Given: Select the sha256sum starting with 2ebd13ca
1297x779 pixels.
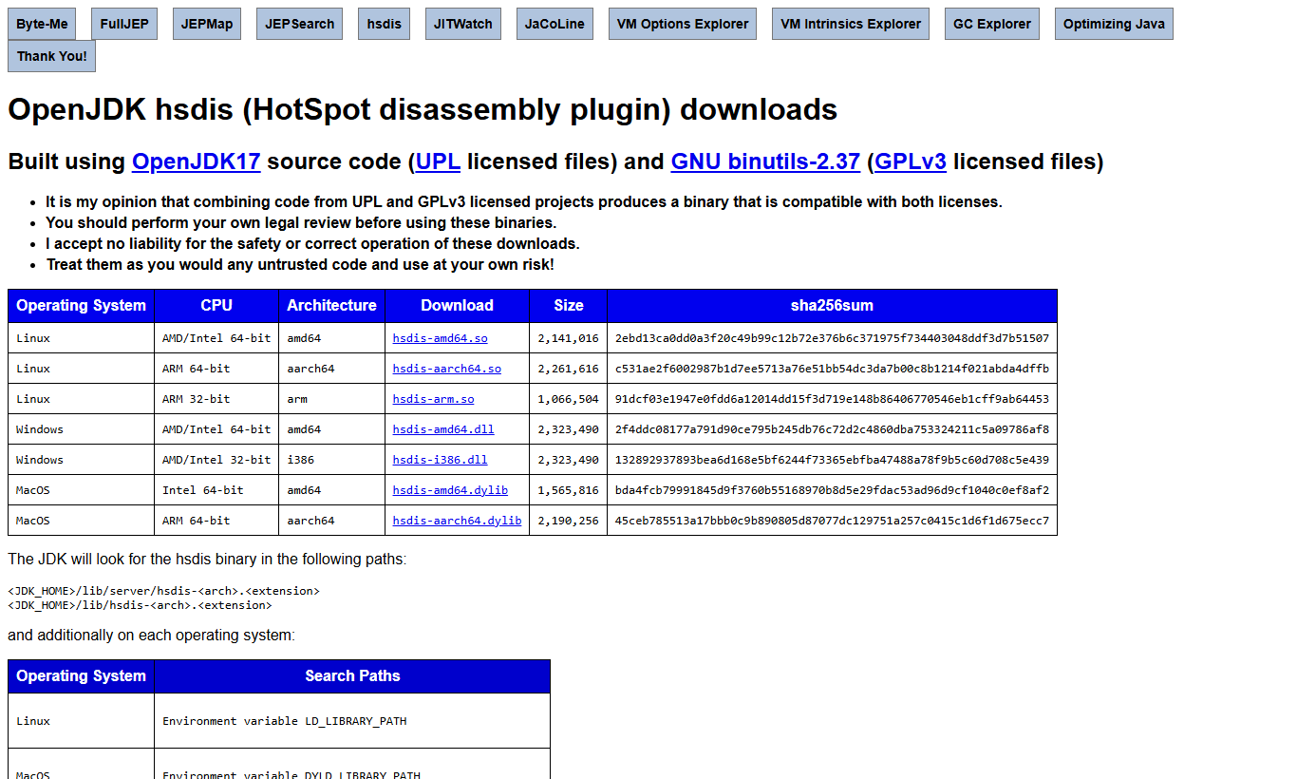Looking at the screenshot, I should [832, 338].
